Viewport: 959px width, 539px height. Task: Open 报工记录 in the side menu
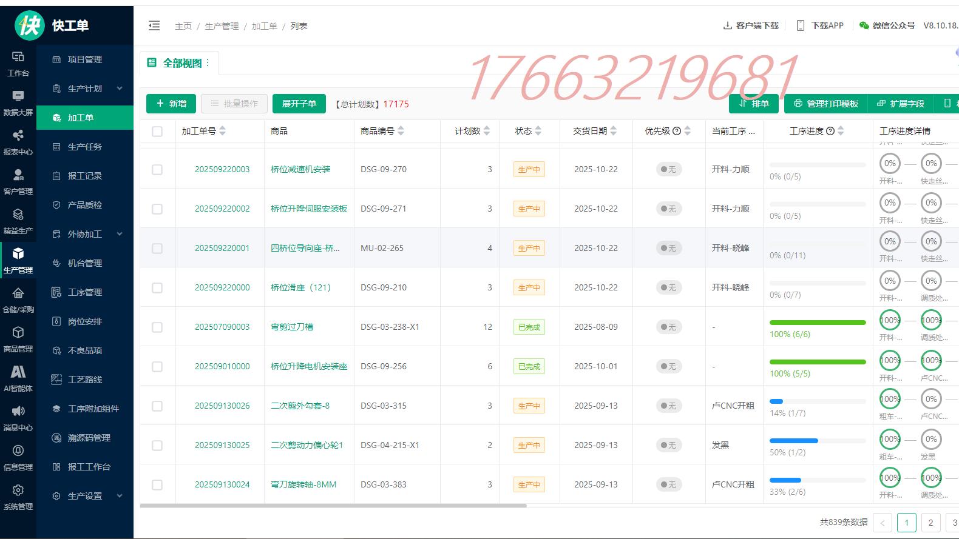[x=85, y=176]
